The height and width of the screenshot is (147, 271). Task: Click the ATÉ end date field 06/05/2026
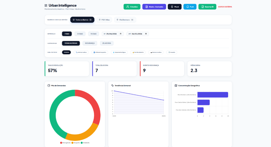138,34
